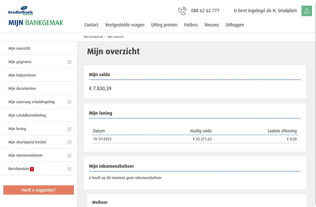Click the Mijn Bankgemak breadcrumb link
Viewport: 316px width, 207px height.
pyautogui.click(x=93, y=37)
